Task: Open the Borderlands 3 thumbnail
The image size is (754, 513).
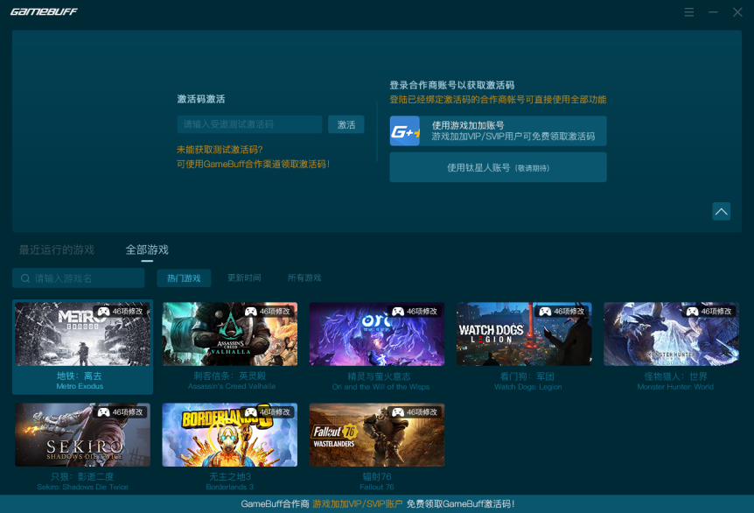Action: 230,435
